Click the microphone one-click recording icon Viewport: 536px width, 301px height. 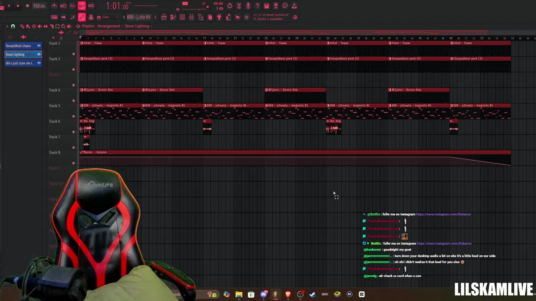248,6
